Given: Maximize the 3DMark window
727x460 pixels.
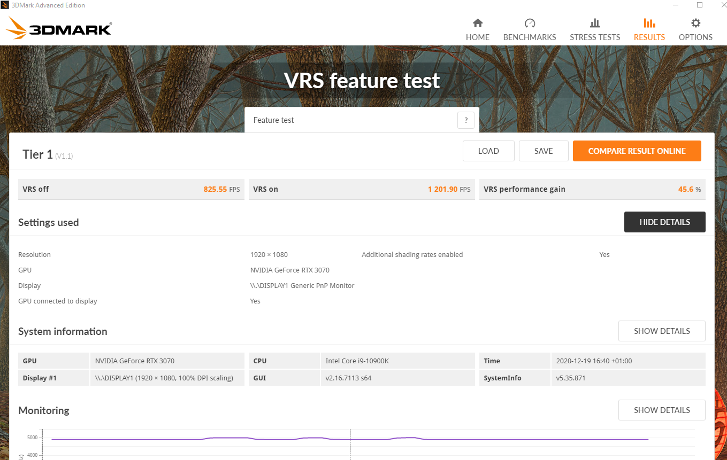Looking at the screenshot, I should [700, 5].
